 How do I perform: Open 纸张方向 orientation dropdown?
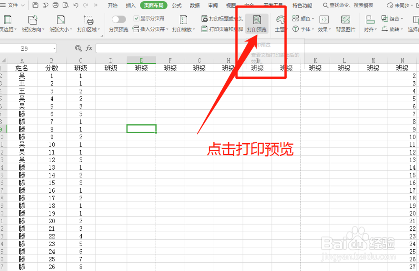pos(33,24)
